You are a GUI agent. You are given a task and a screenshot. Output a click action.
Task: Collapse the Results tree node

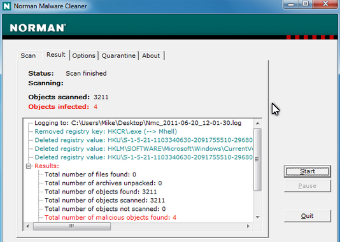[29, 166]
